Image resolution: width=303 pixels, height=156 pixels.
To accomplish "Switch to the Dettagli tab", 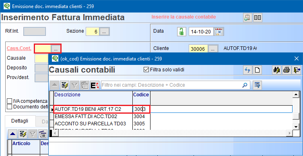I will click(20, 121).
